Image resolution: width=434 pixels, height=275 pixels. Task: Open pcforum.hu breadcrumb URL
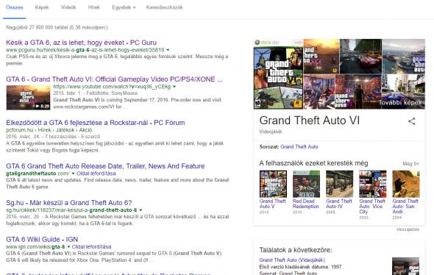tap(49, 130)
